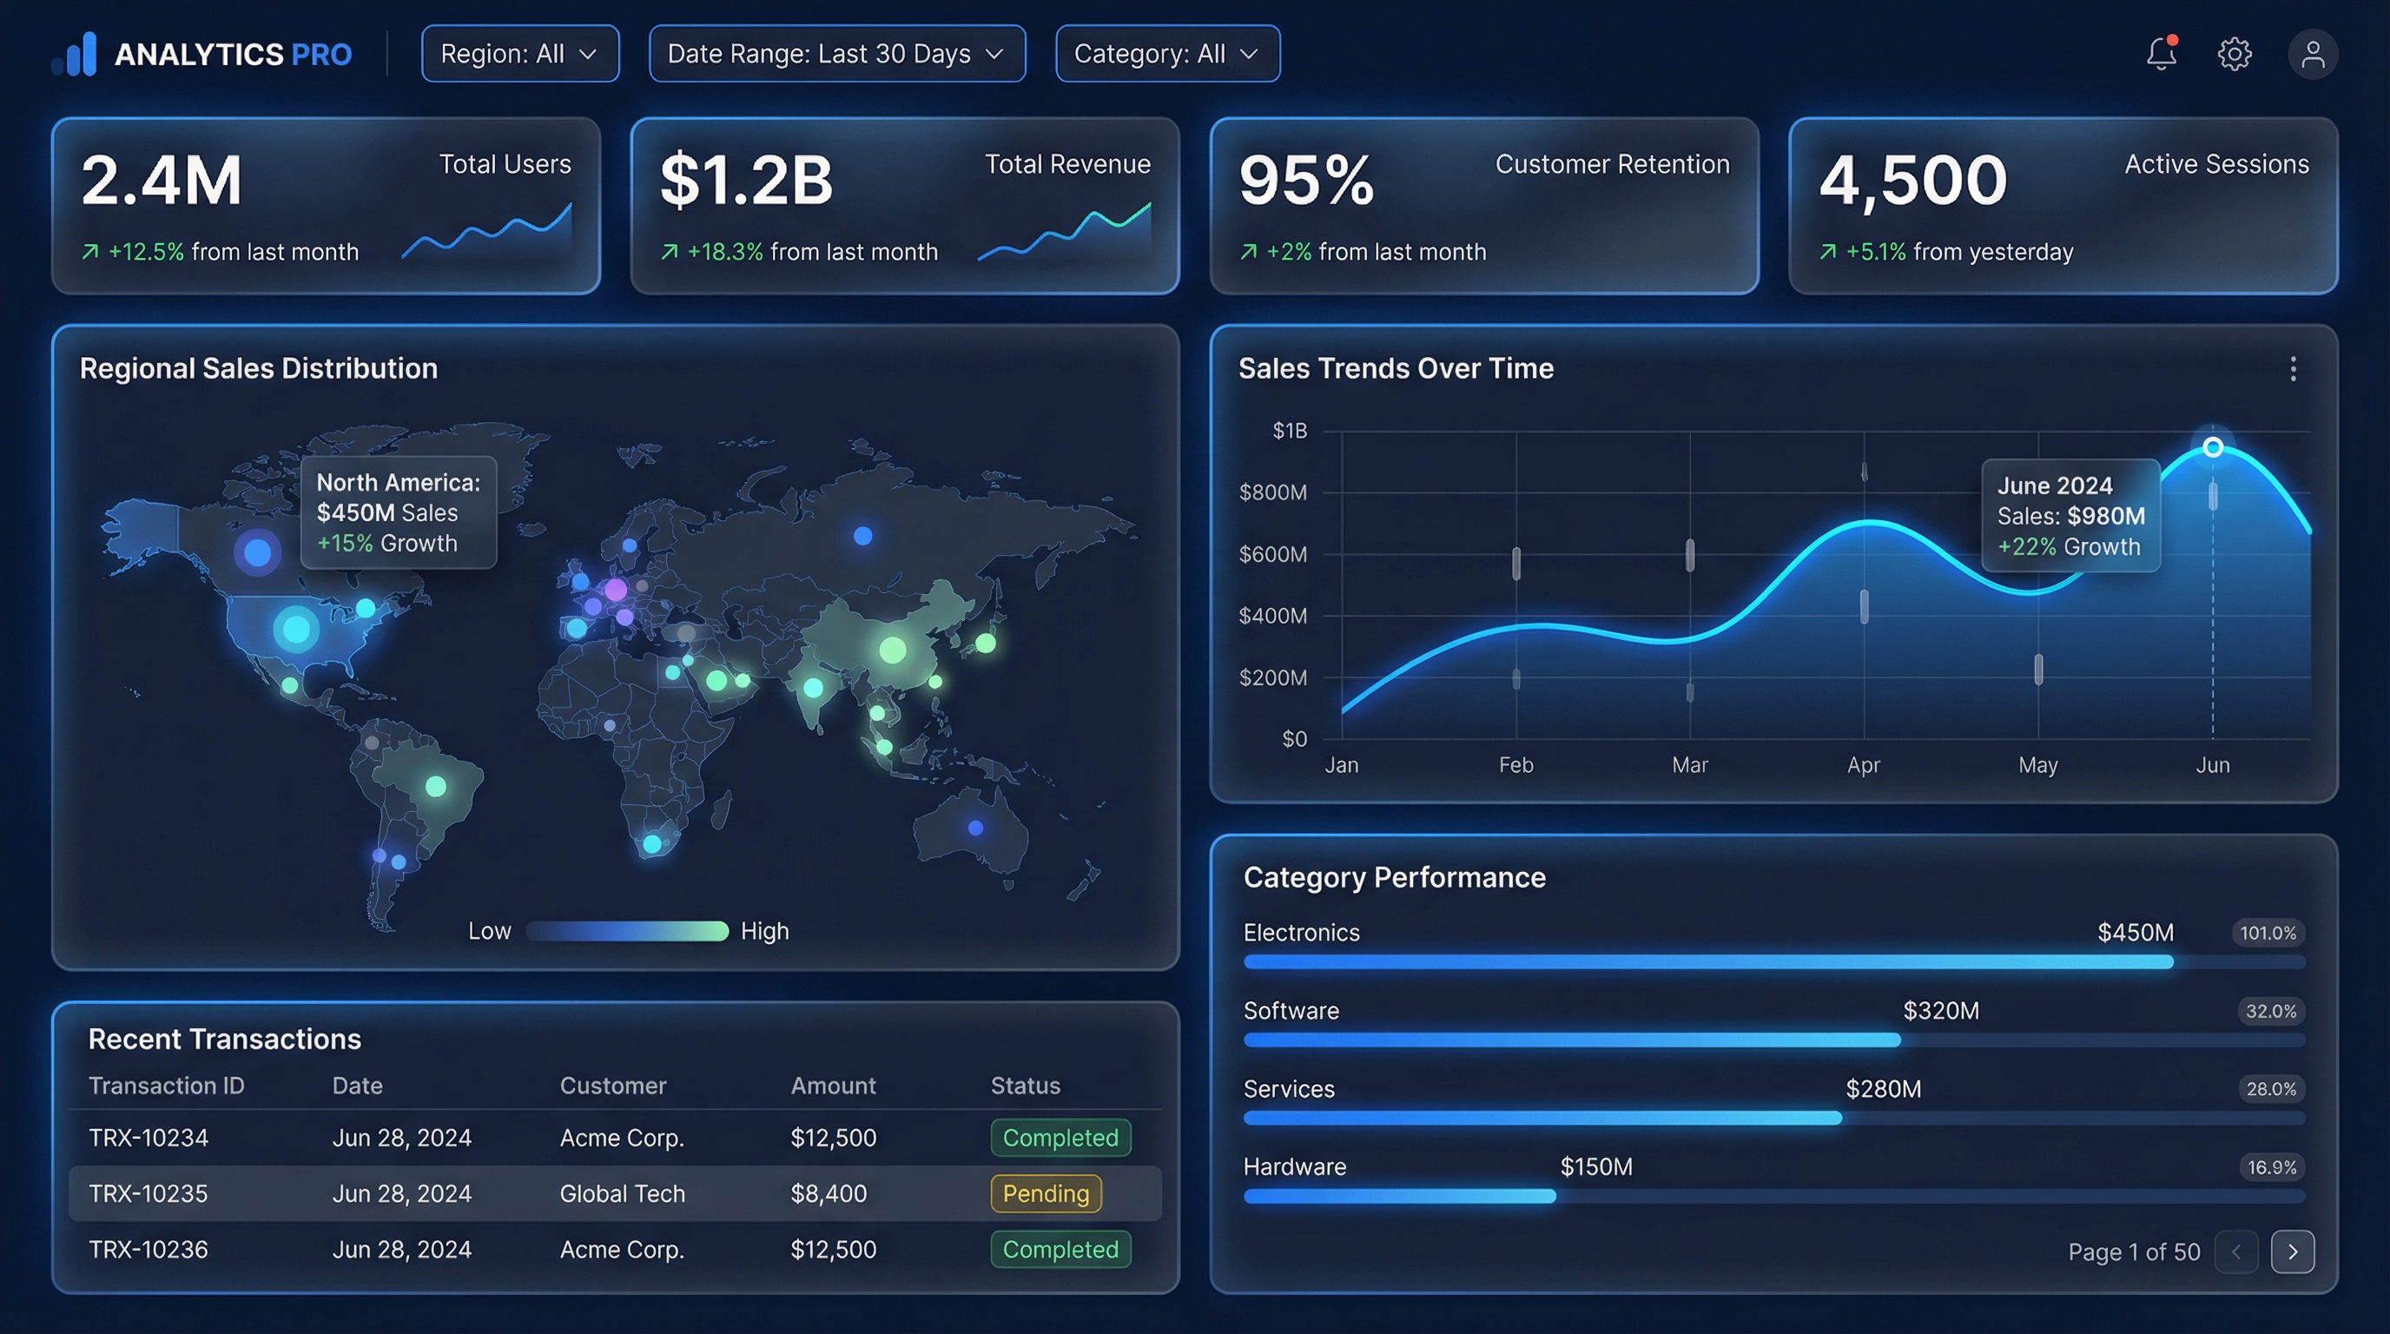This screenshot has width=2390, height=1334.
Task: Open the Date Range: Last 30 Days dropdown
Action: 836,53
